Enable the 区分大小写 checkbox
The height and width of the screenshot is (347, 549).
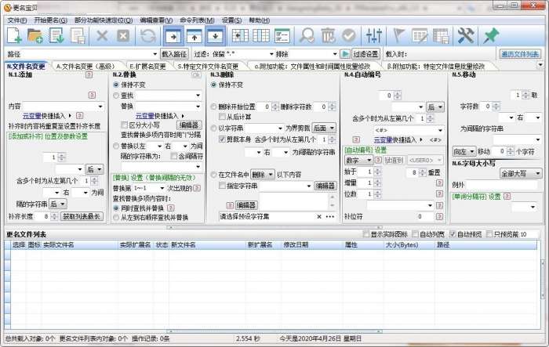[124, 125]
